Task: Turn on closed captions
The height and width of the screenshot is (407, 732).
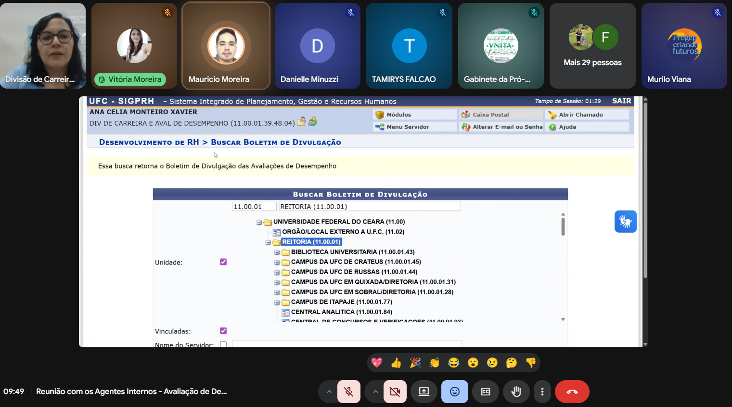Action: pos(486,392)
